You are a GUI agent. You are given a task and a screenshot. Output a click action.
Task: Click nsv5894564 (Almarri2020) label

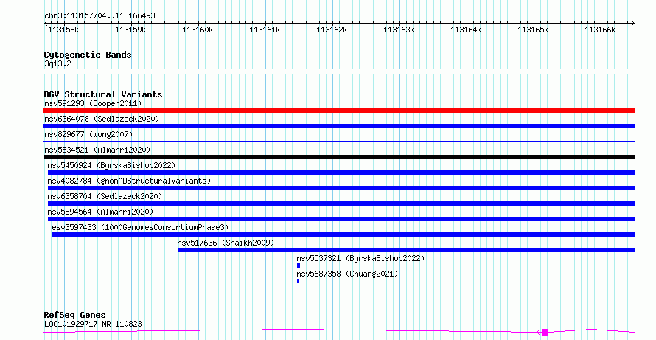100,212
